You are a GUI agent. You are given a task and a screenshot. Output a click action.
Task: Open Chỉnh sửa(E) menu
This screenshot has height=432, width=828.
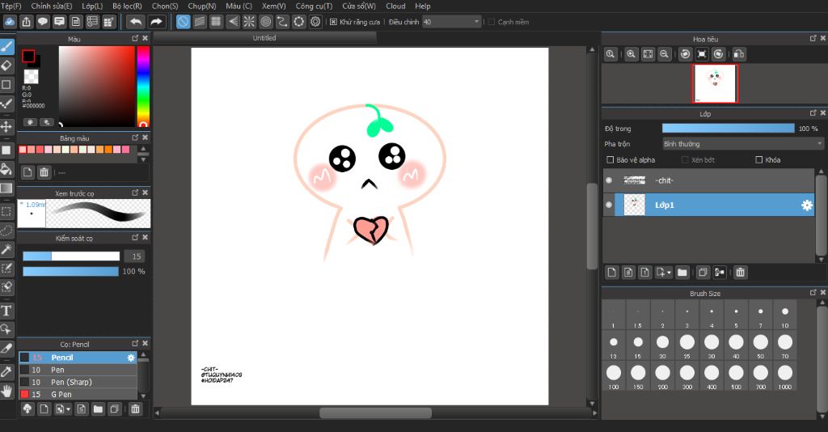pos(52,6)
